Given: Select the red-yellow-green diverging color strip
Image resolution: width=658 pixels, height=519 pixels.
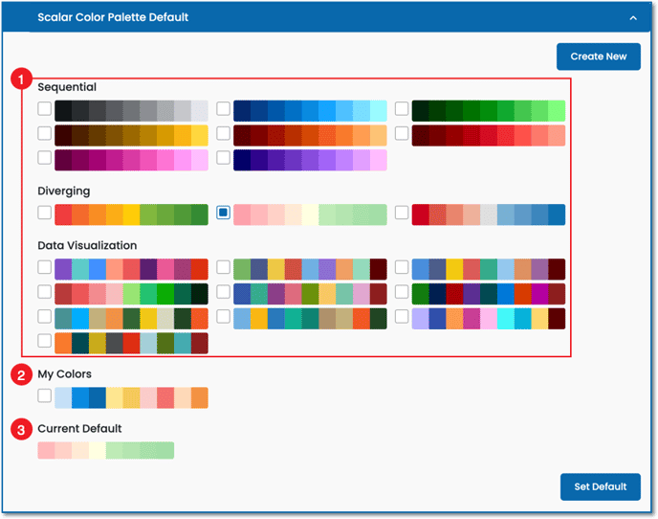Looking at the screenshot, I should tap(131, 214).
